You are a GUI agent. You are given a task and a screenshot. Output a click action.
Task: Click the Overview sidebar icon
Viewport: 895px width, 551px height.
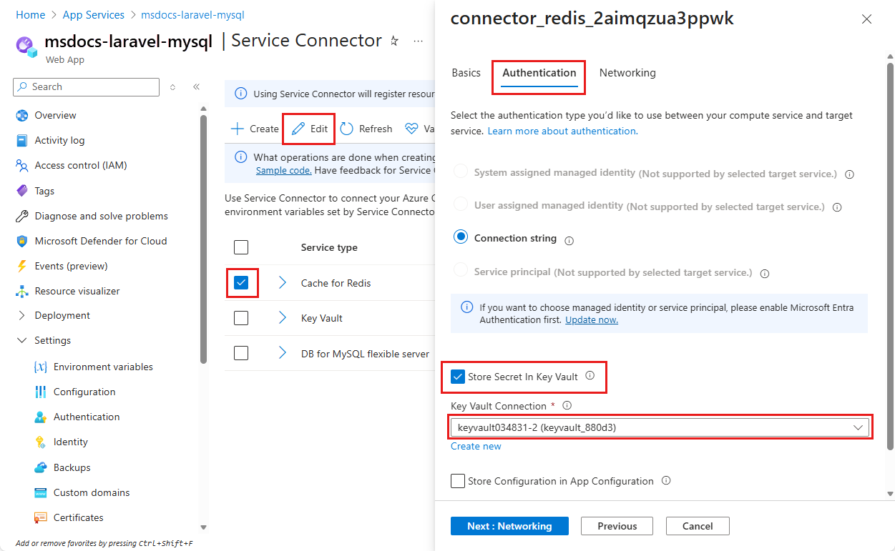(21, 115)
